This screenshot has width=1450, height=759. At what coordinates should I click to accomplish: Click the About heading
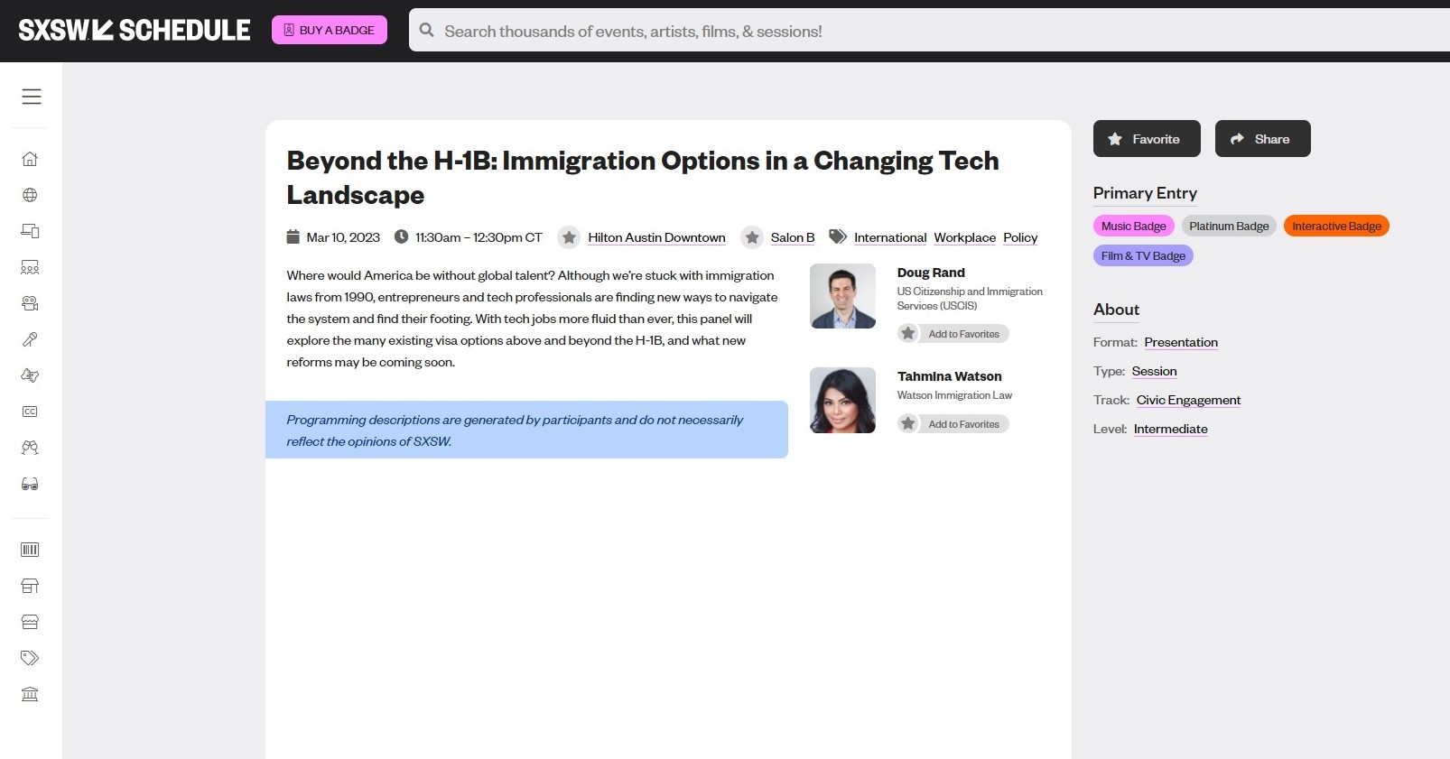point(1116,310)
